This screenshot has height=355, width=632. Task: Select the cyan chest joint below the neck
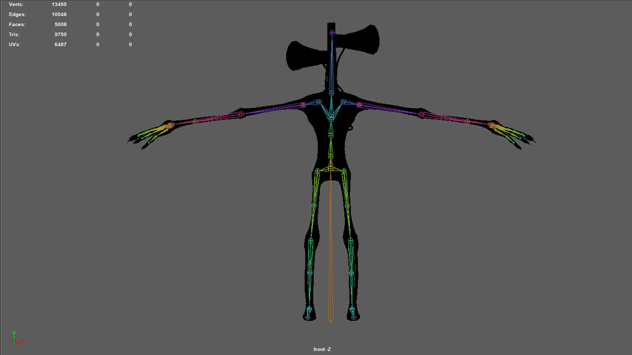coord(331,119)
